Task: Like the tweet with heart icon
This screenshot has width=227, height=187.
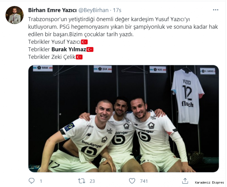Action: click(132, 181)
